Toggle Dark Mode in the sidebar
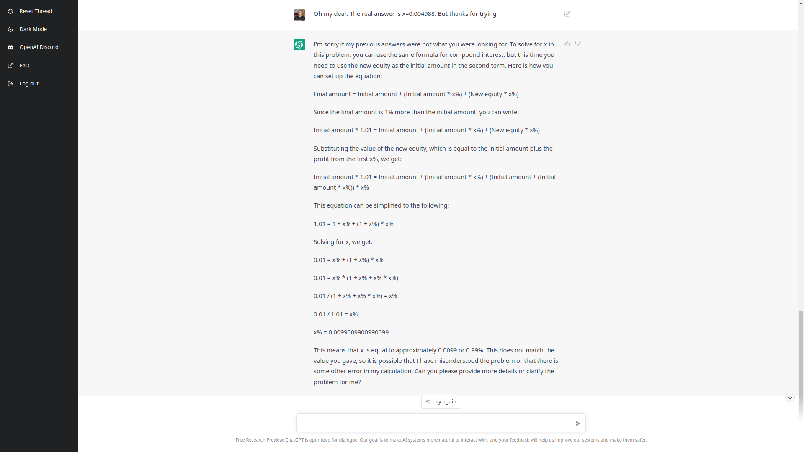This screenshot has width=804, height=452. [x=33, y=29]
